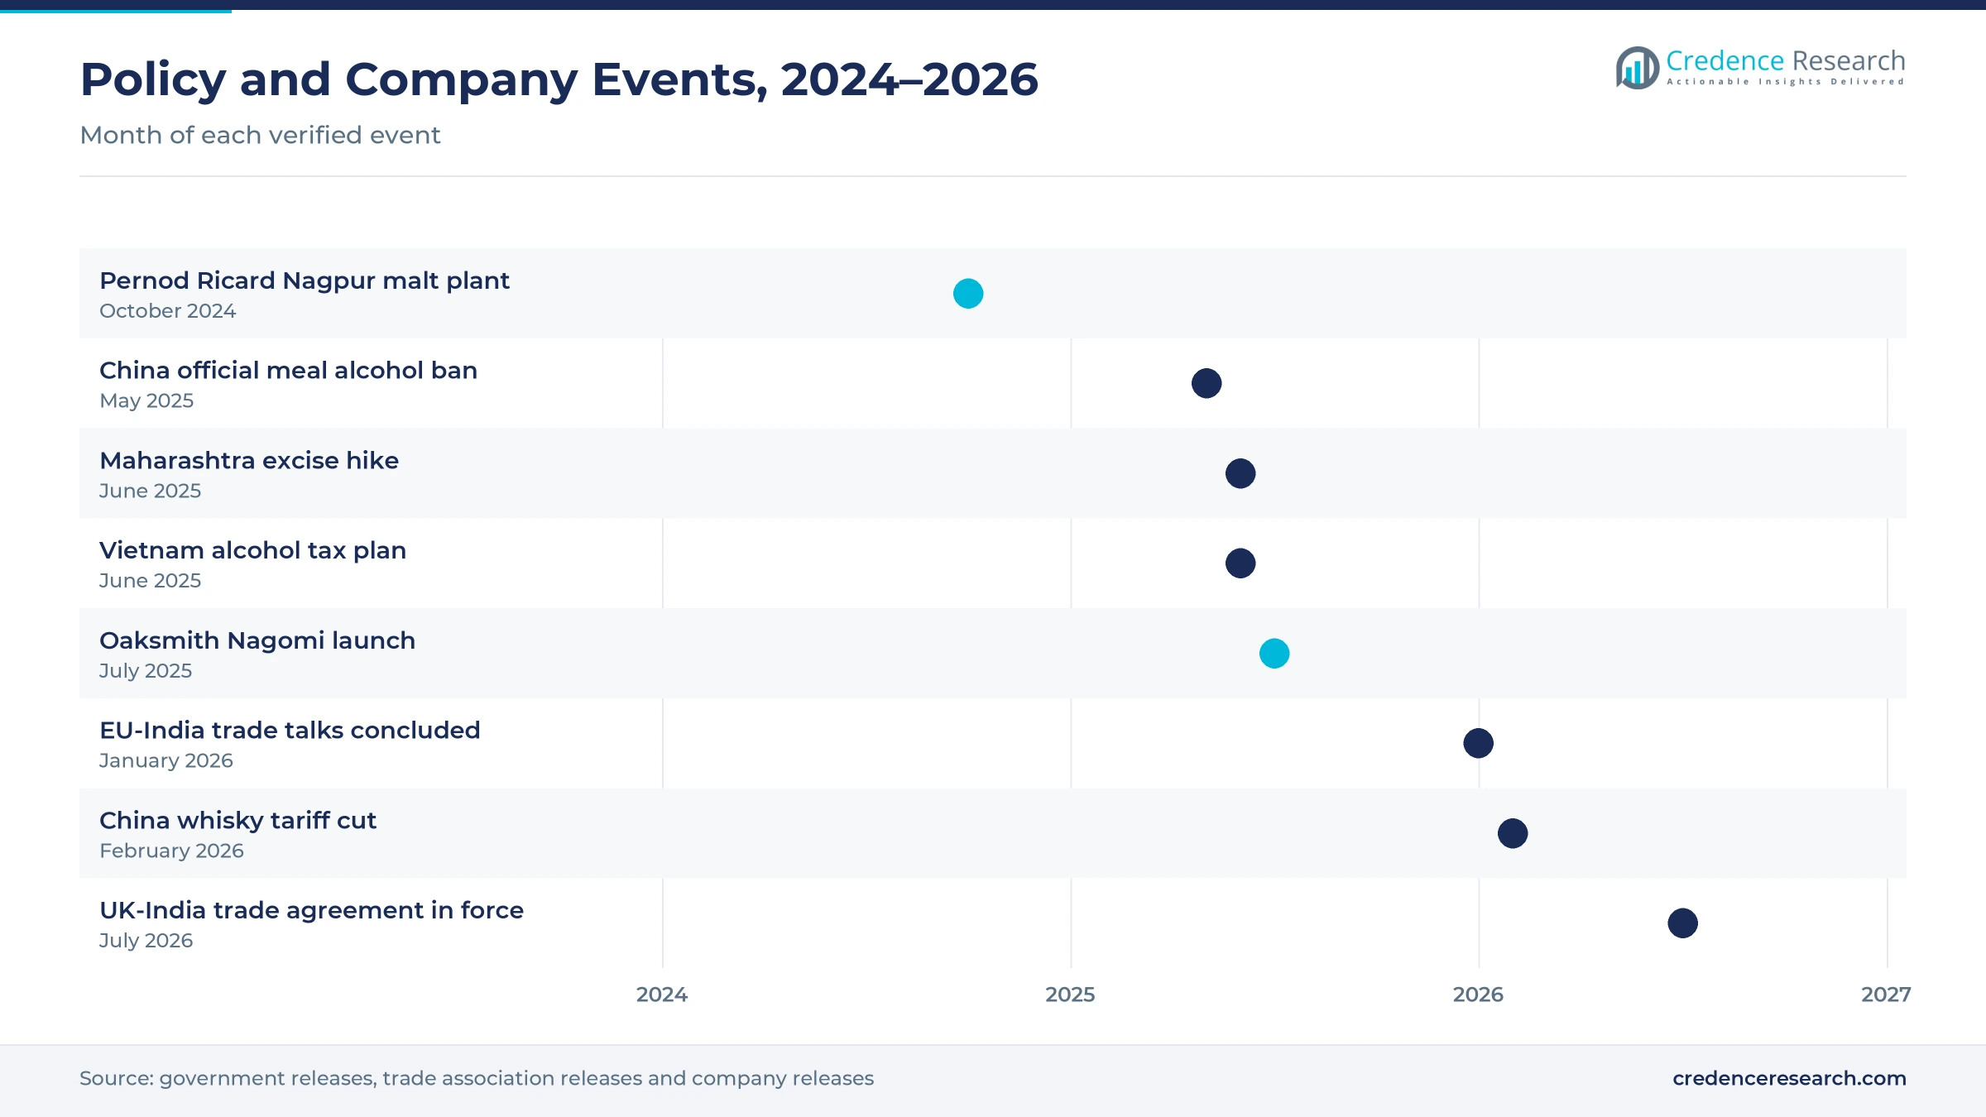Click the China official meal alcohol ban dot

pyautogui.click(x=1206, y=383)
